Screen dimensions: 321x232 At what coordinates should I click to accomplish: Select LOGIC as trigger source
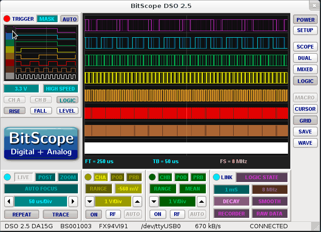click(68, 100)
